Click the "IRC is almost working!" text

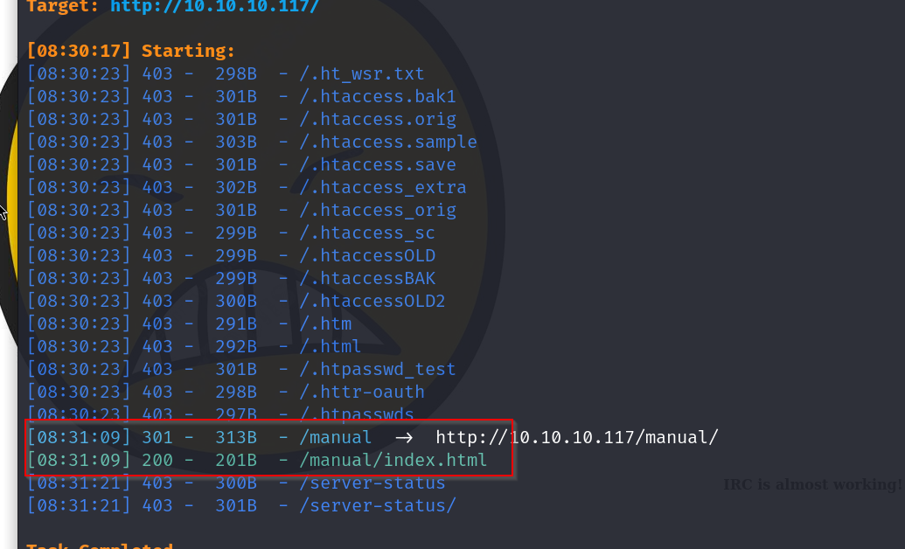812,484
